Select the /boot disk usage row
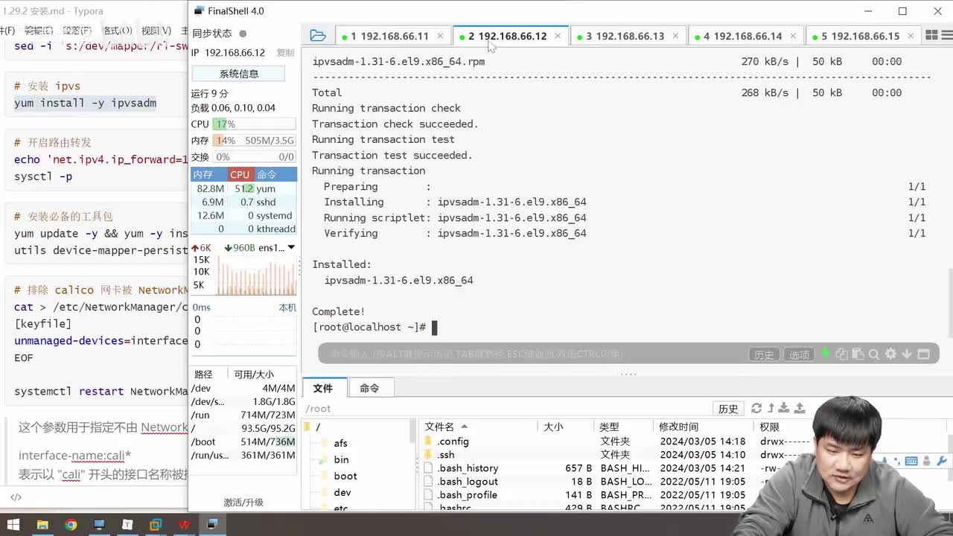Image resolution: width=953 pixels, height=536 pixels. point(244,441)
